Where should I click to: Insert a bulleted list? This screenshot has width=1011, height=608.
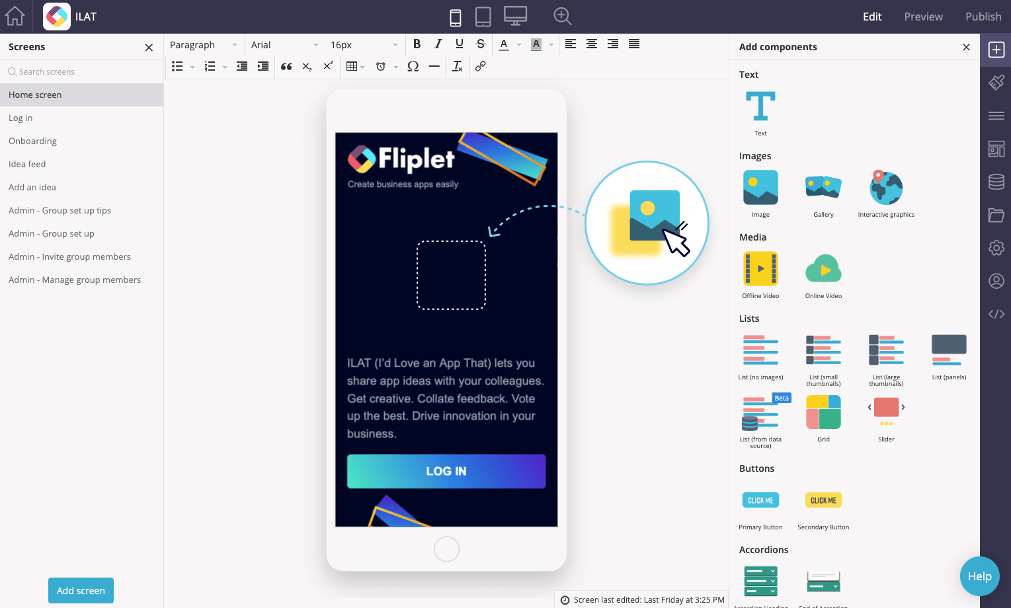[x=177, y=66]
